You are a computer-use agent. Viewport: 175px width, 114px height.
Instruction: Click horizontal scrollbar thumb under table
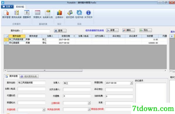tap(45, 71)
